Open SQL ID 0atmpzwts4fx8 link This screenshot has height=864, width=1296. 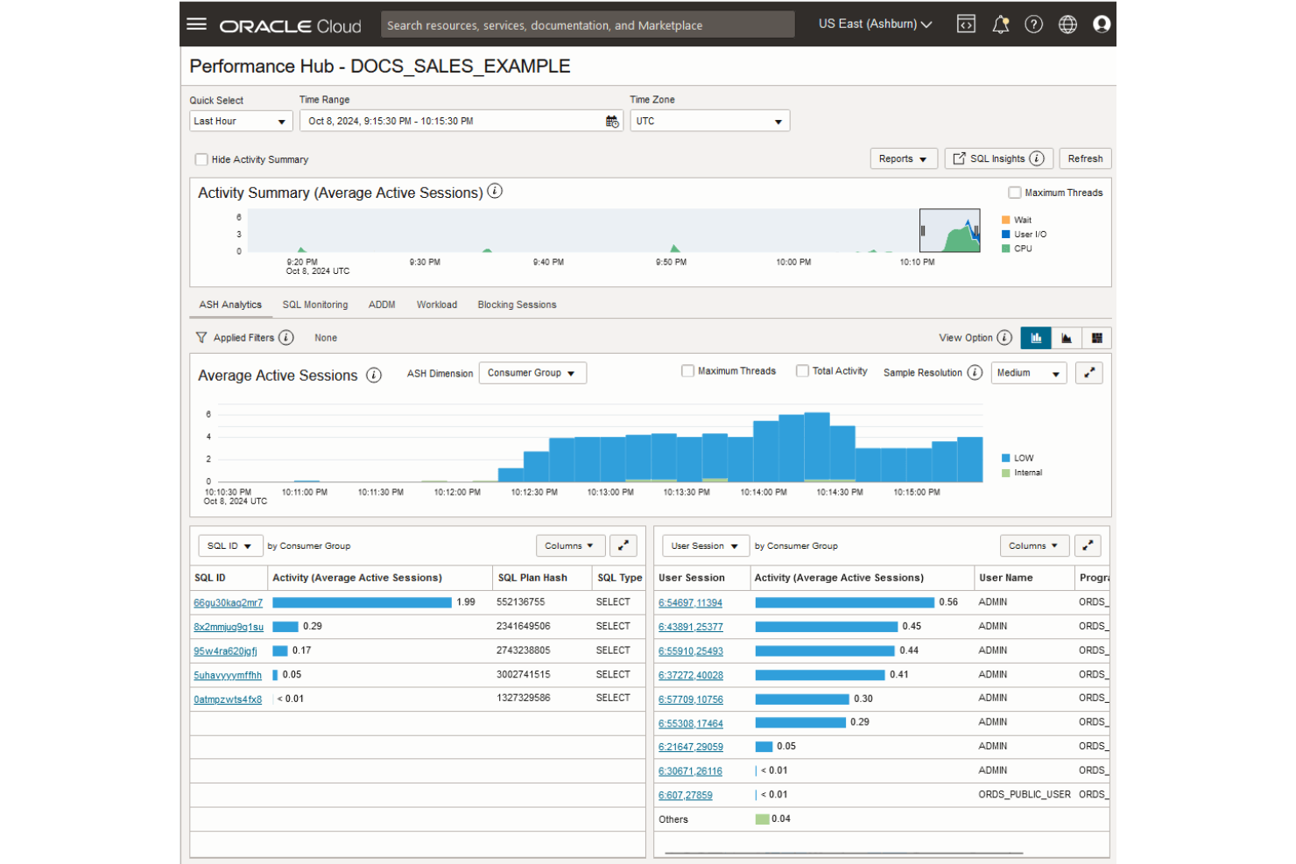228,699
